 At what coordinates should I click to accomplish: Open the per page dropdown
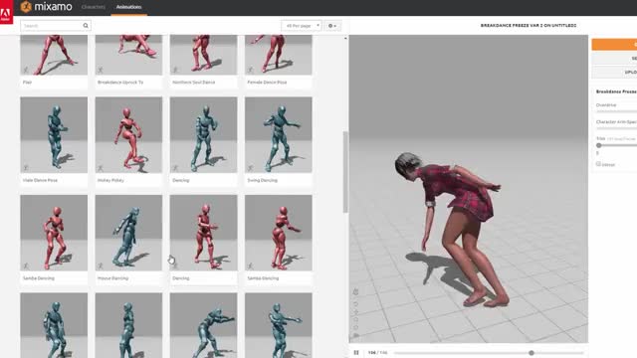(x=302, y=26)
